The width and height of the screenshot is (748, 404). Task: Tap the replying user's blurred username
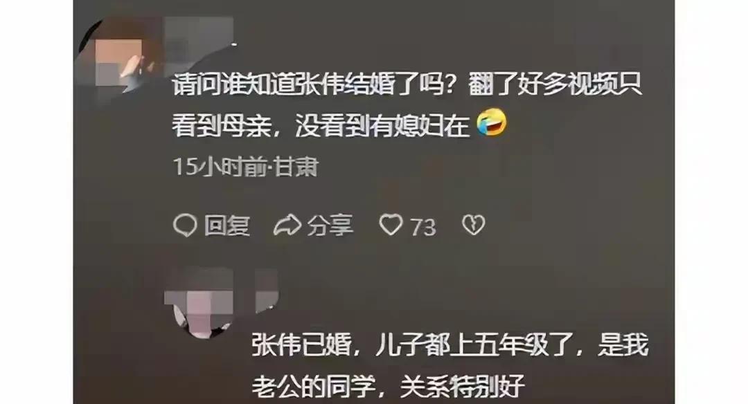267,290
